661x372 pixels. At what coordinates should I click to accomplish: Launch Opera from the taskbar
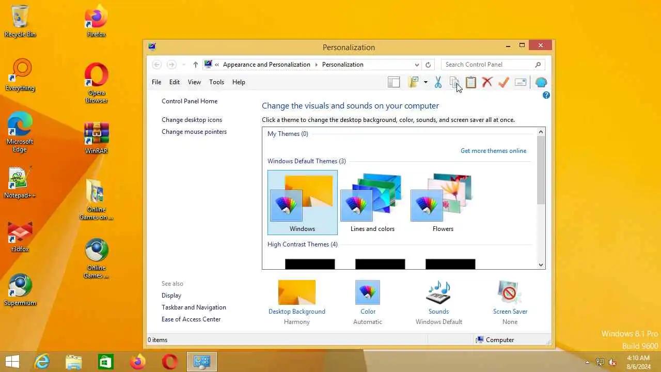tap(169, 362)
